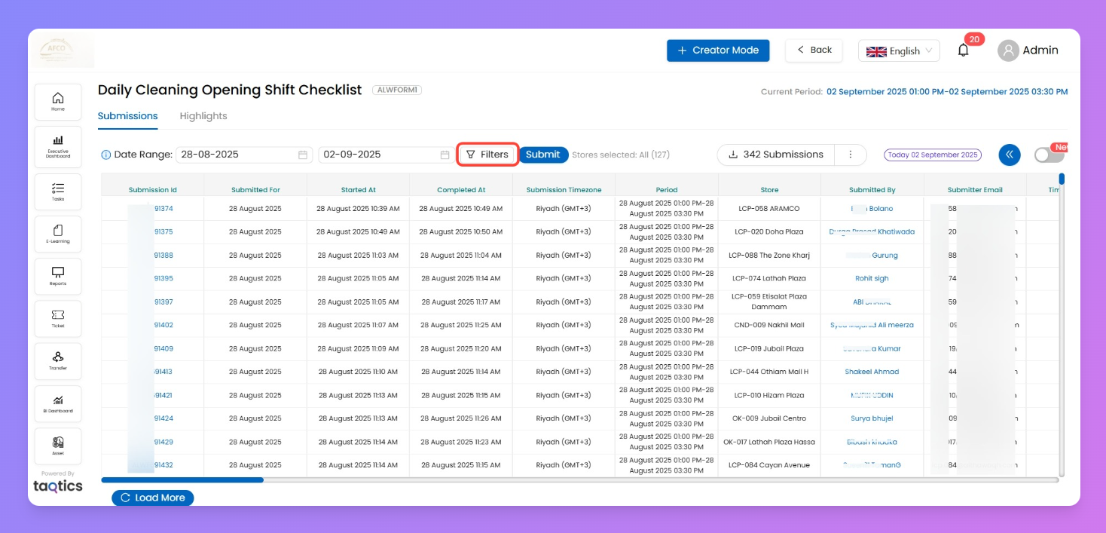Click the Creator Mode button
The image size is (1106, 533).
coord(718,51)
